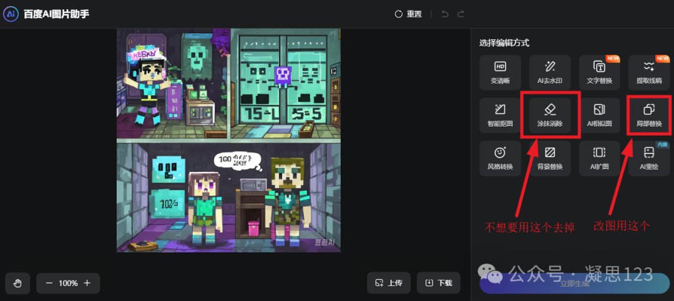Select the 局部替换 partial replace tool
The image size is (674, 301).
[648, 115]
